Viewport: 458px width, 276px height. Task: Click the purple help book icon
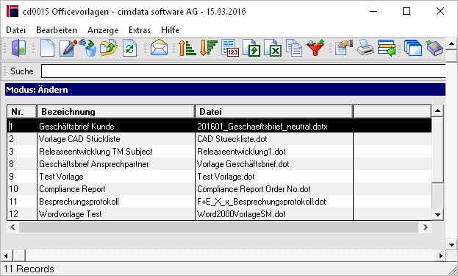point(434,48)
